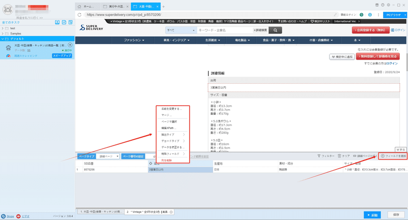Click the pencil edit icon in the address bar

335,15
